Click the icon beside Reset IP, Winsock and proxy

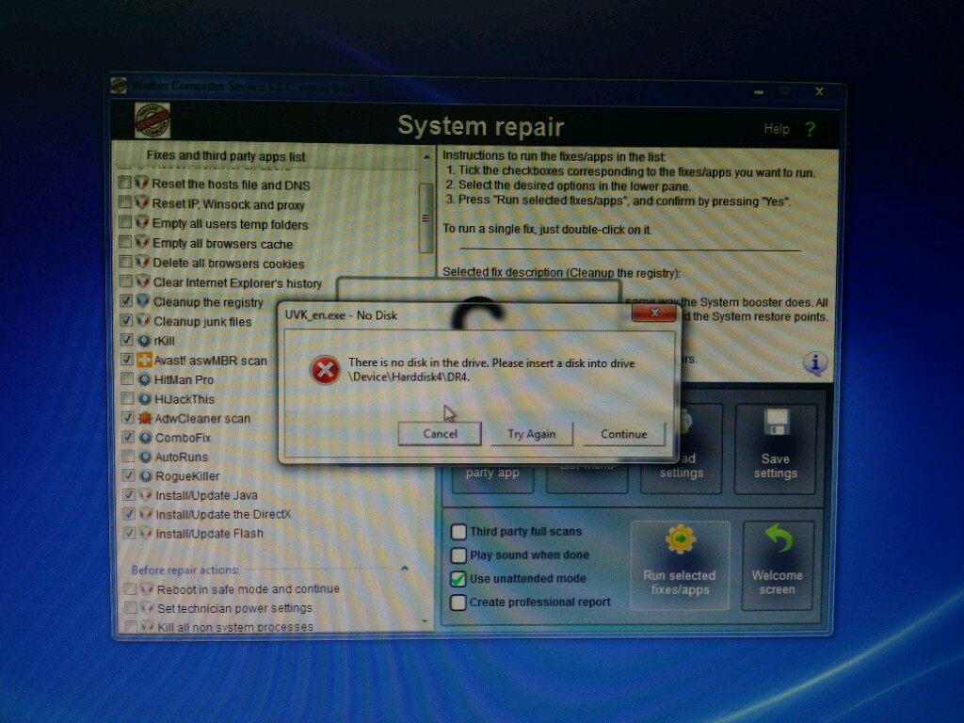click(x=141, y=203)
